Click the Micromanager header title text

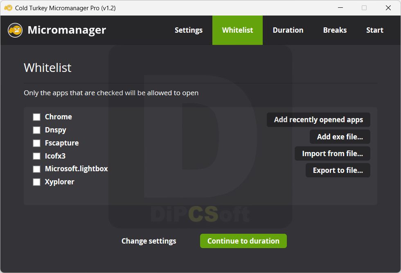pos(67,30)
